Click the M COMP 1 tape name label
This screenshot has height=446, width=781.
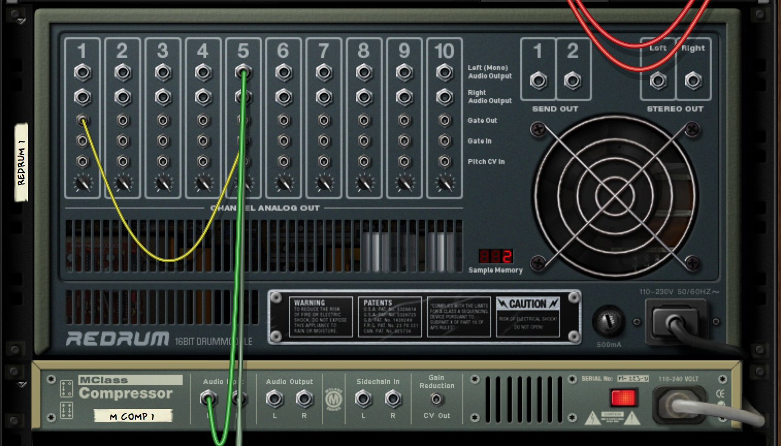click(133, 416)
